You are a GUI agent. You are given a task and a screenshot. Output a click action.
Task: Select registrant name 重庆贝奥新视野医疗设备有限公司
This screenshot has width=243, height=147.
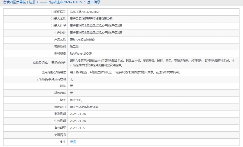[91, 19]
